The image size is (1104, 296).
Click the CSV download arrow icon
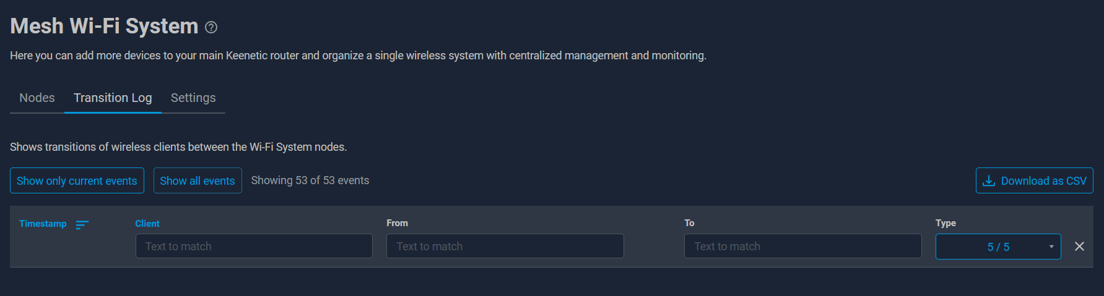click(989, 180)
